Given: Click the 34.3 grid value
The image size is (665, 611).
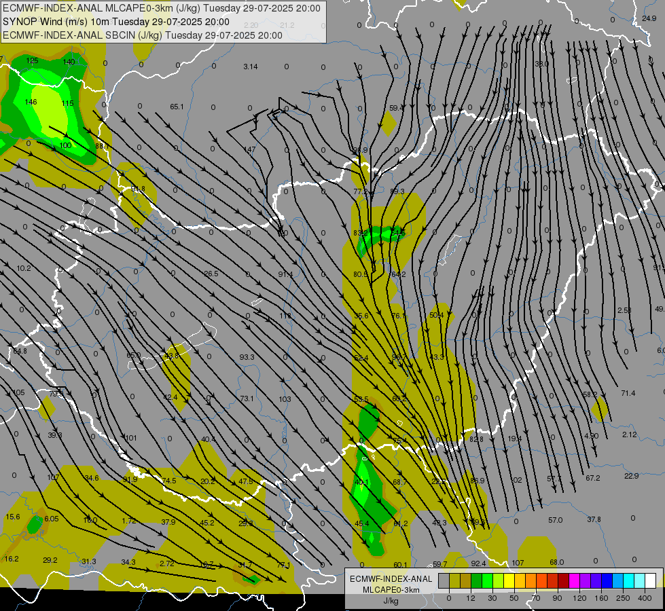Looking at the screenshot, I should pyautogui.click(x=128, y=562).
